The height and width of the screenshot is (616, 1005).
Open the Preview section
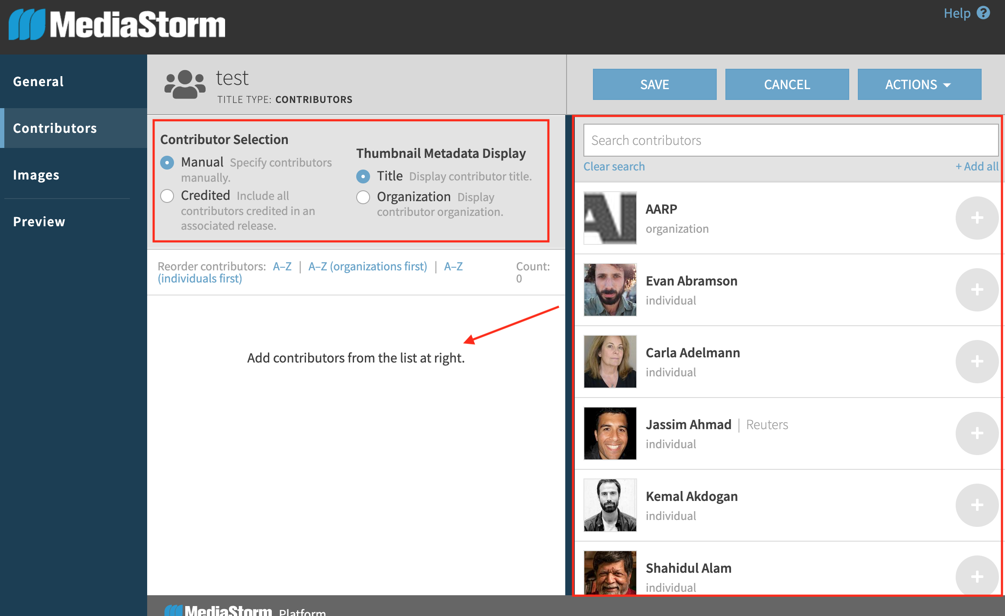(39, 221)
